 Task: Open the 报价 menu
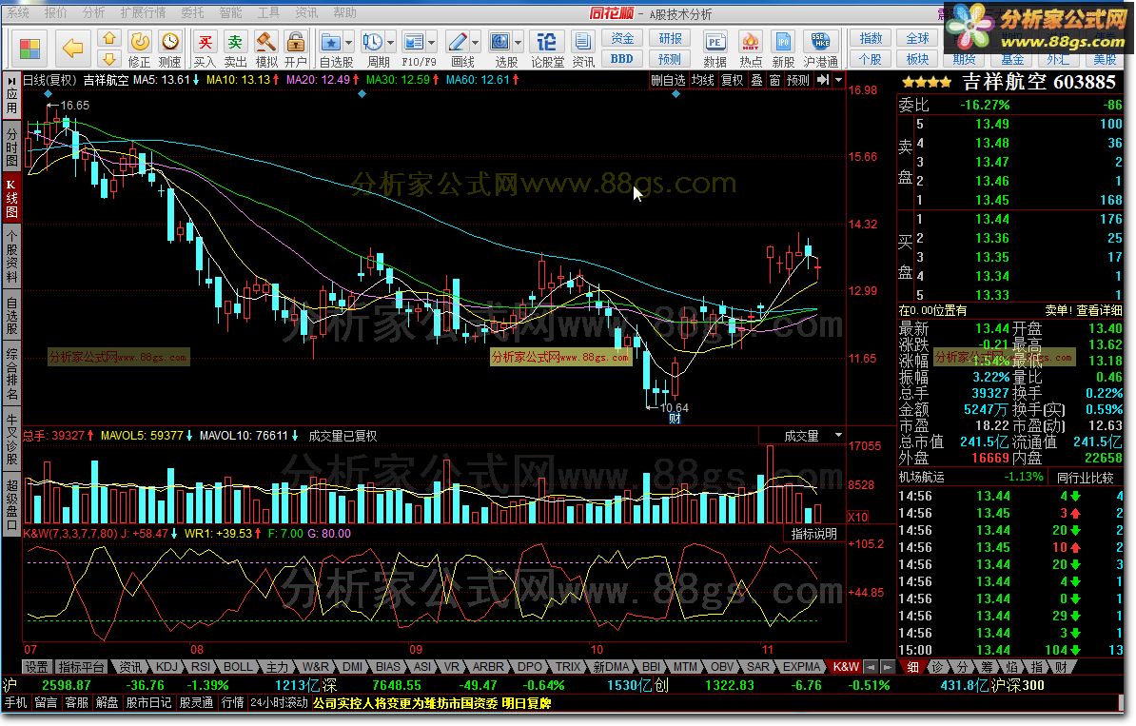pos(55,12)
